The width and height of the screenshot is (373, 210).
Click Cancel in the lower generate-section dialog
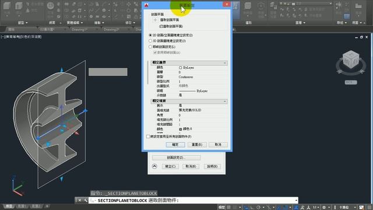tap(191, 166)
